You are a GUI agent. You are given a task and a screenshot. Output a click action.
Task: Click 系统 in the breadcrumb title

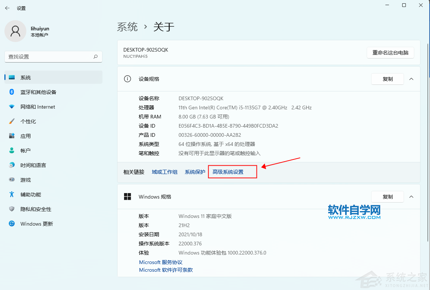127,27
